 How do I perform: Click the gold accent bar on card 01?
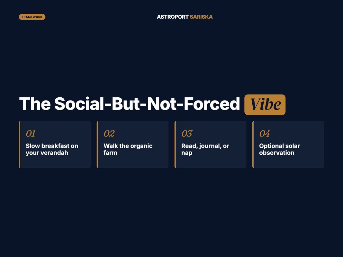(20, 145)
